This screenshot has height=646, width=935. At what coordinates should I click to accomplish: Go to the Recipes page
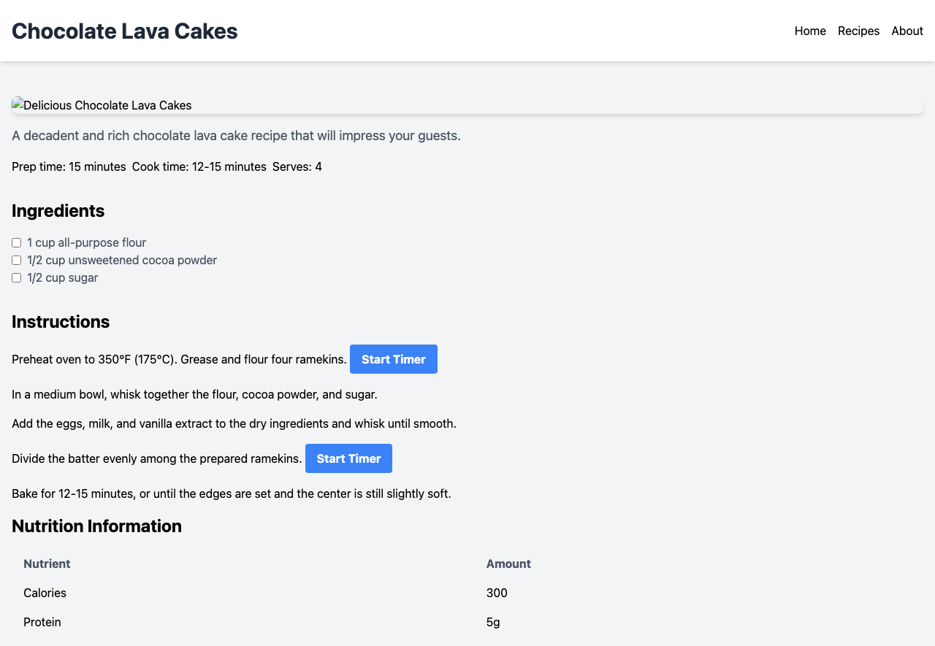[858, 31]
